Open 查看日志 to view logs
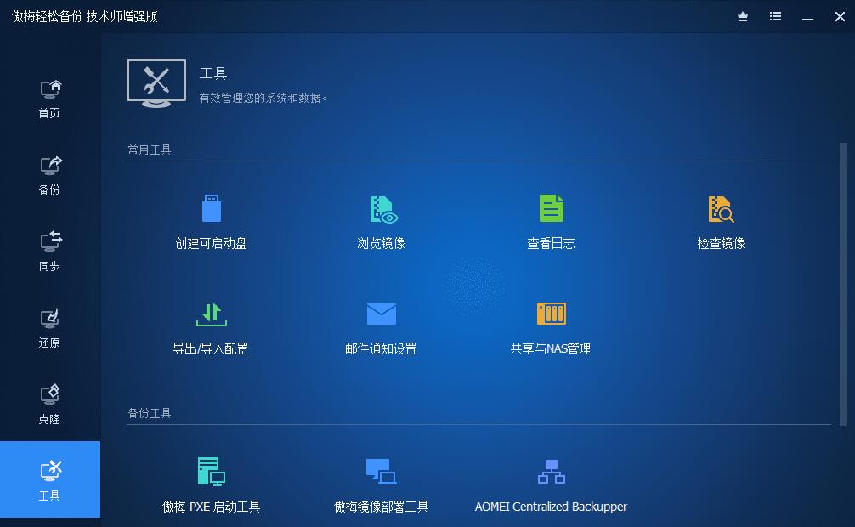 [551, 221]
